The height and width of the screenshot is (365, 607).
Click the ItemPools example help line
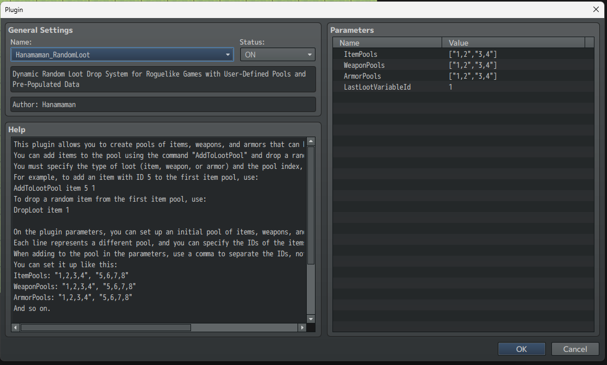point(71,275)
